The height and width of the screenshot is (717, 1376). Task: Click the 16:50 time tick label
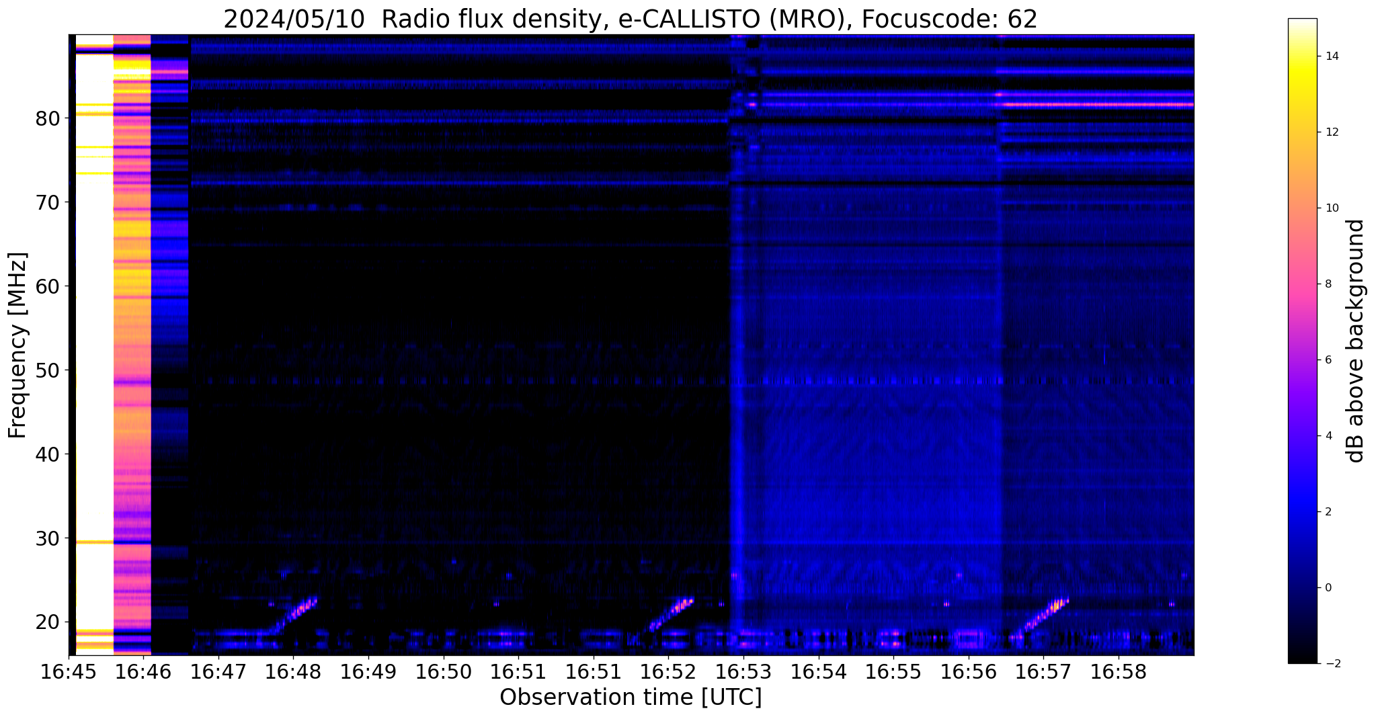(443, 672)
